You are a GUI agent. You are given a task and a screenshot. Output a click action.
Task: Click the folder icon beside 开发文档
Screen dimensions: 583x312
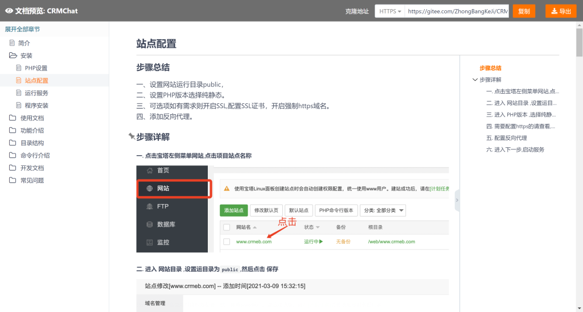[x=13, y=168]
